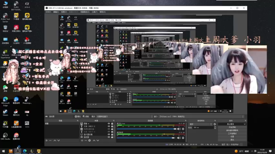Mute the 麦克风/Aux speaker icon
The height and width of the screenshot is (154, 275).
tap(179, 129)
